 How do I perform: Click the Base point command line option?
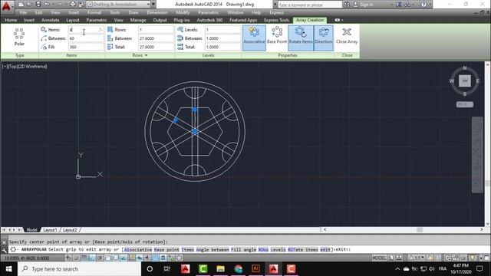coord(166,250)
